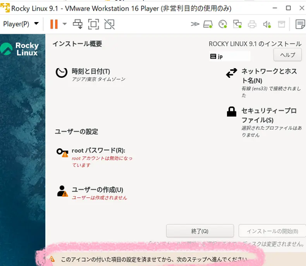Open the Player(P) menu
Screen dimensions: 306x266
pos(21,24)
